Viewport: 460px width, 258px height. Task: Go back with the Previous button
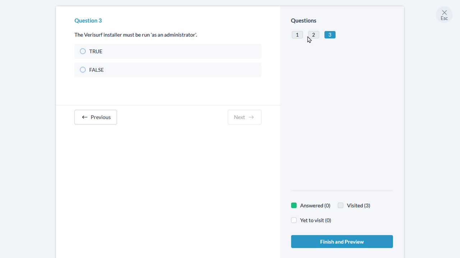[x=96, y=117]
